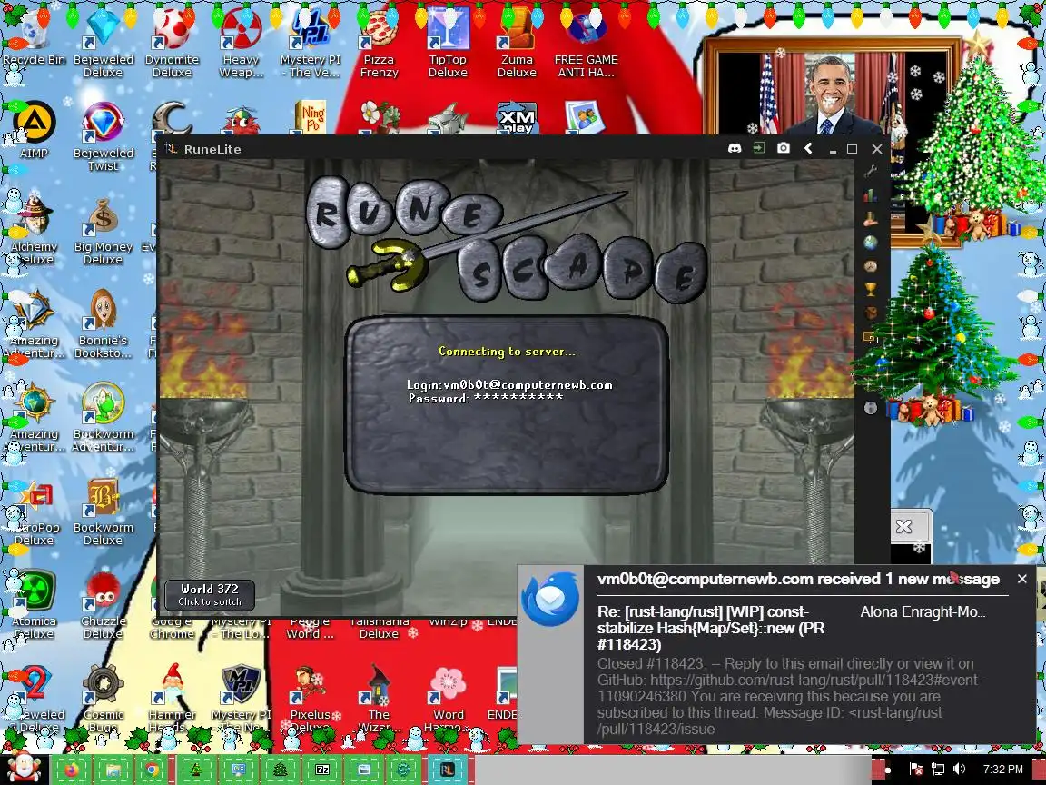Open Alchemy Deluxe desktop shortcut
1046x785 pixels.
coord(34,231)
